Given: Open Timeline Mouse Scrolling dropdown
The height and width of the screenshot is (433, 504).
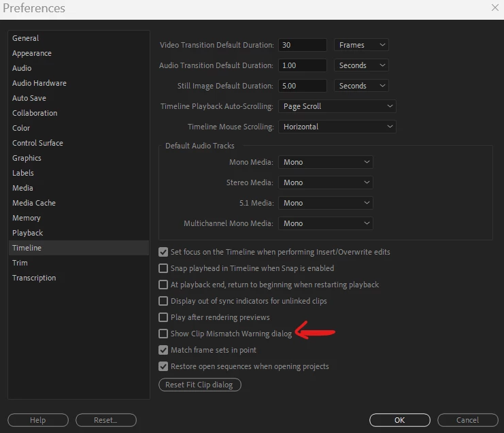Looking at the screenshot, I should (337, 127).
